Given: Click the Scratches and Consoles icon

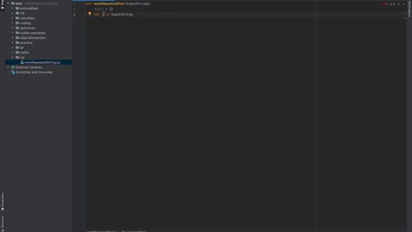Looking at the screenshot, I should click(13, 72).
